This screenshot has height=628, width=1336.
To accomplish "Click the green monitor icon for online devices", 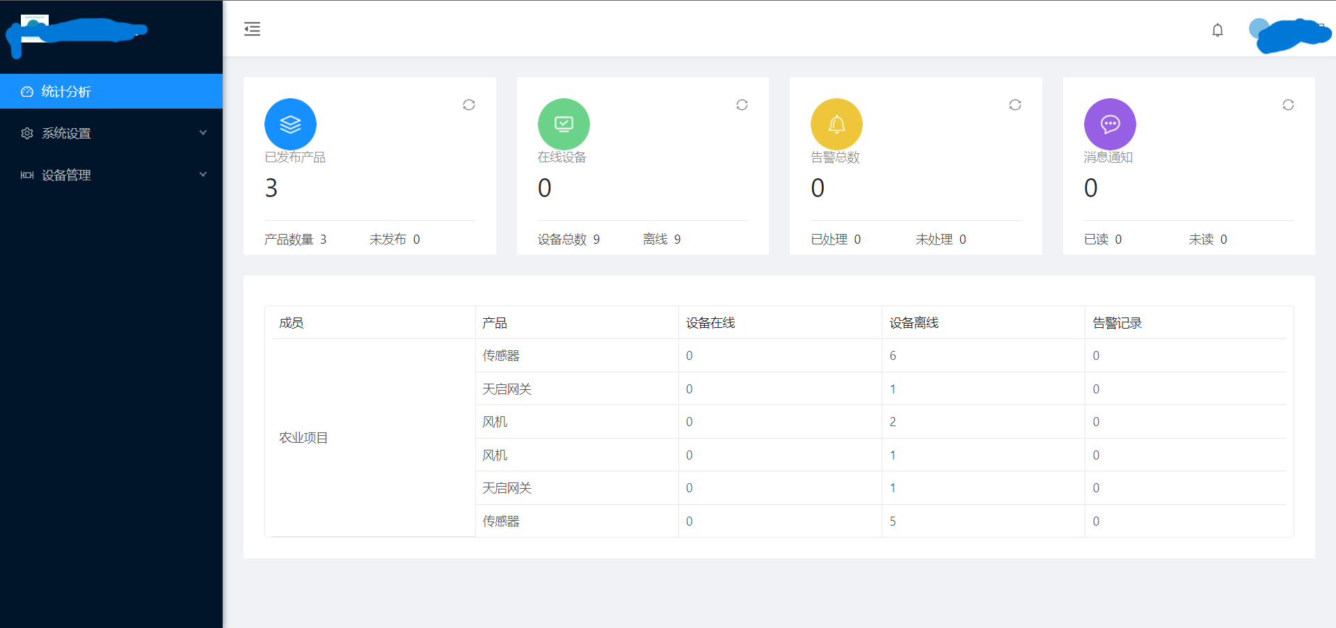I will [564, 124].
